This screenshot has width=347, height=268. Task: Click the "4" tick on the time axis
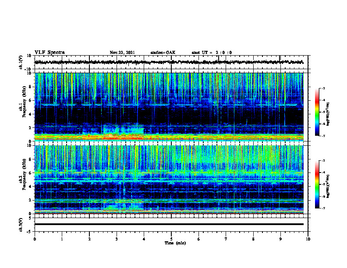point(144,239)
